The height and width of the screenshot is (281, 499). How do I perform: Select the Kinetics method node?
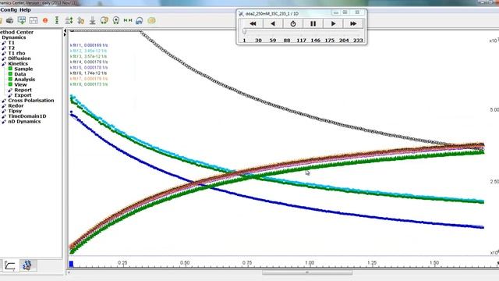[x=18, y=64]
